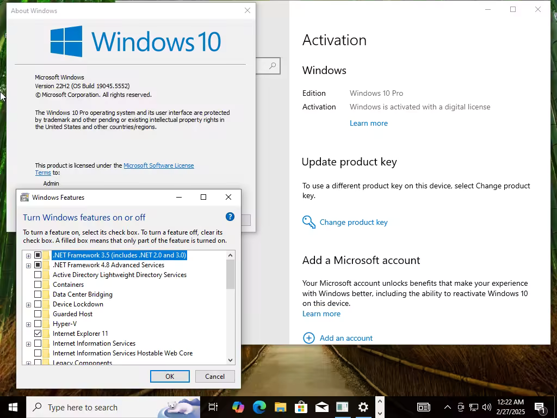Enable Active Directory Lightweight Directory Services
The height and width of the screenshot is (418, 557).
(x=38, y=275)
